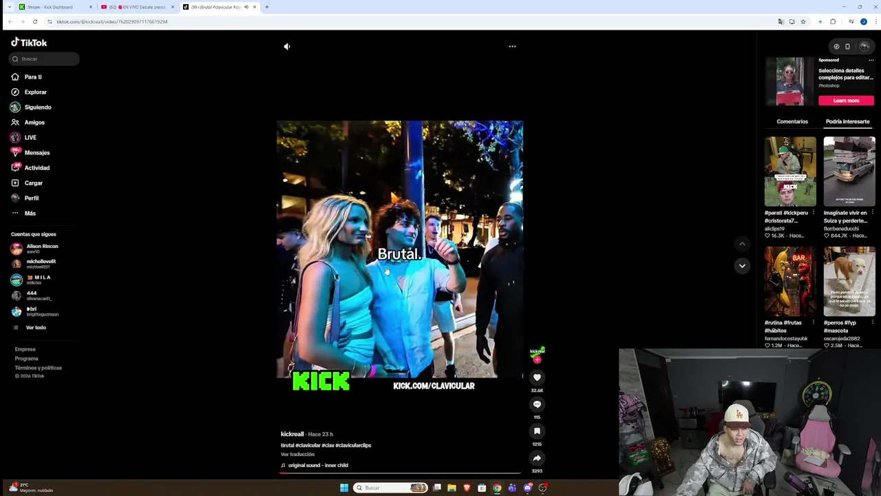Open the Chrome extensions puzzle icon
This screenshot has height=496, width=881.
click(x=833, y=21)
